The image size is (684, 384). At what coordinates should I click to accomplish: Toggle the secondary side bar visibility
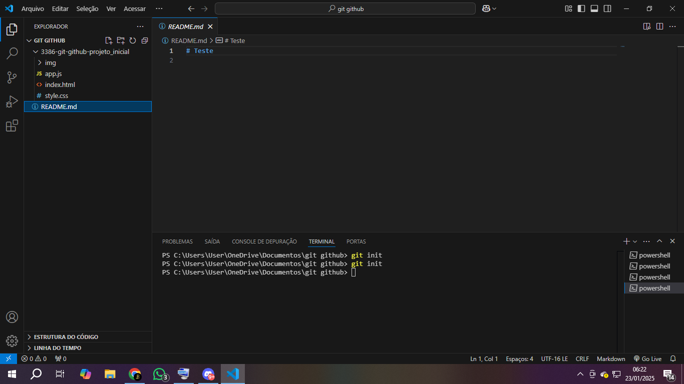[607, 8]
